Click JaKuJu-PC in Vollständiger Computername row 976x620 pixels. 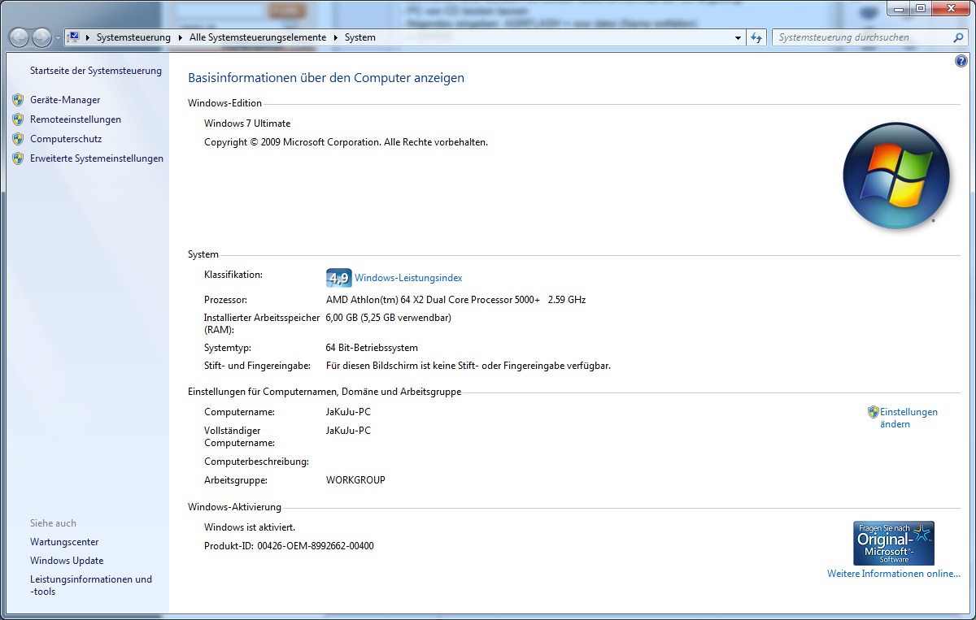click(348, 431)
